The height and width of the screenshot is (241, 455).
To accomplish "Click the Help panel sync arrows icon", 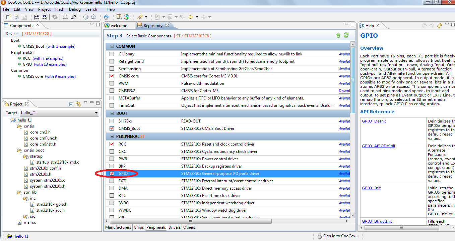I will [440, 25].
